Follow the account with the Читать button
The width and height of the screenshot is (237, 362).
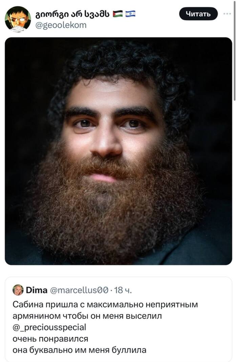(198, 14)
